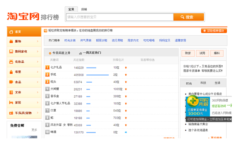Click the 爆料 button
Image resolution: width=234 pixels, height=142 pixels.
tap(217, 53)
